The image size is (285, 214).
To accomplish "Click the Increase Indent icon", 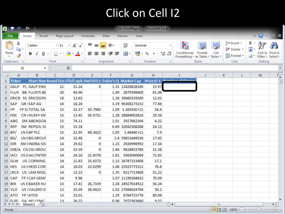I will point(117,53).
